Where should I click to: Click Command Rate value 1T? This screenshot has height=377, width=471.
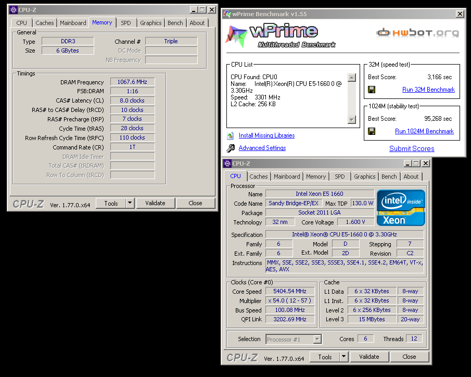[133, 147]
